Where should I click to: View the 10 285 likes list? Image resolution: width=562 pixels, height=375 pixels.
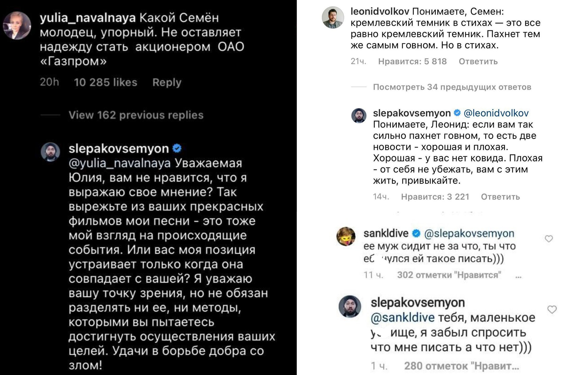pos(106,82)
